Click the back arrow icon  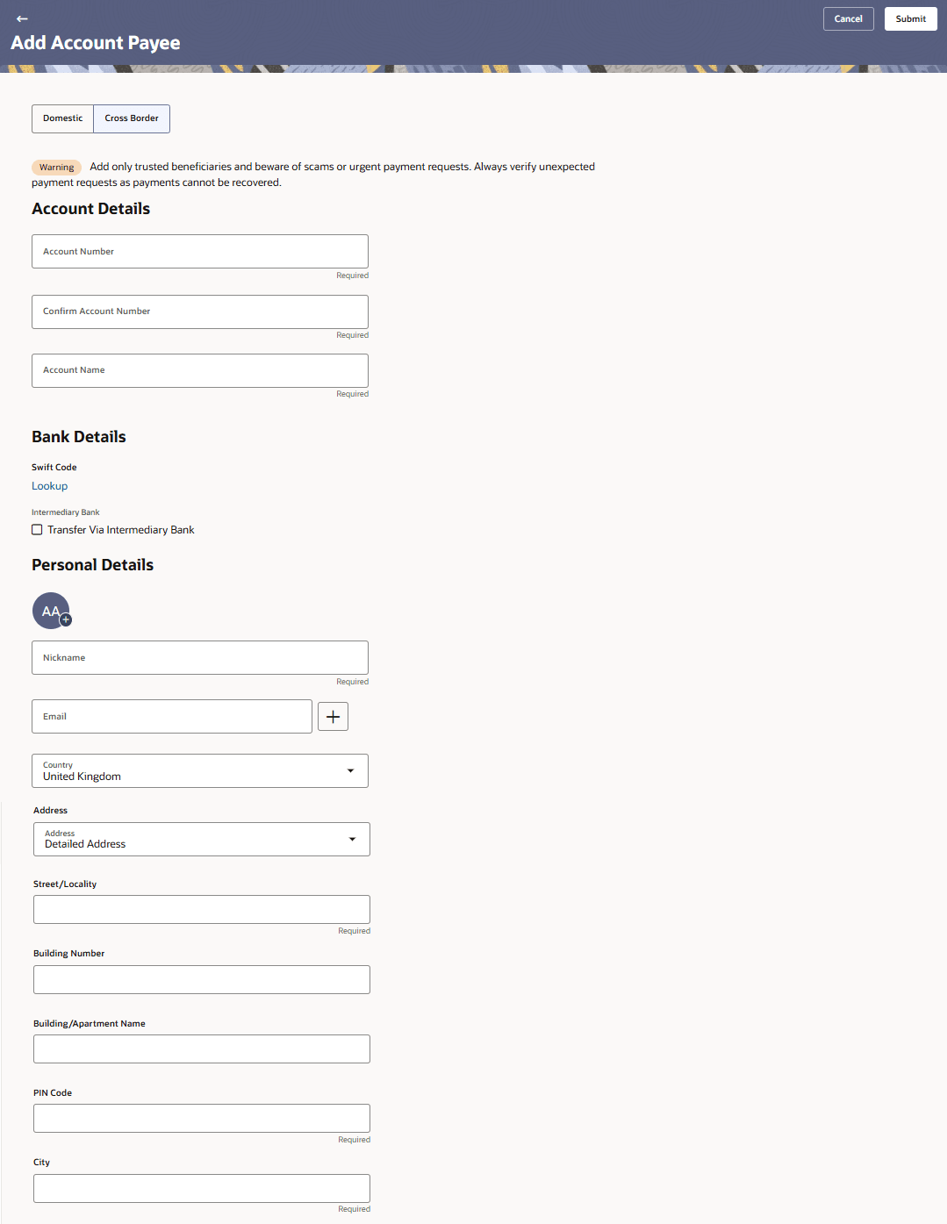click(22, 18)
